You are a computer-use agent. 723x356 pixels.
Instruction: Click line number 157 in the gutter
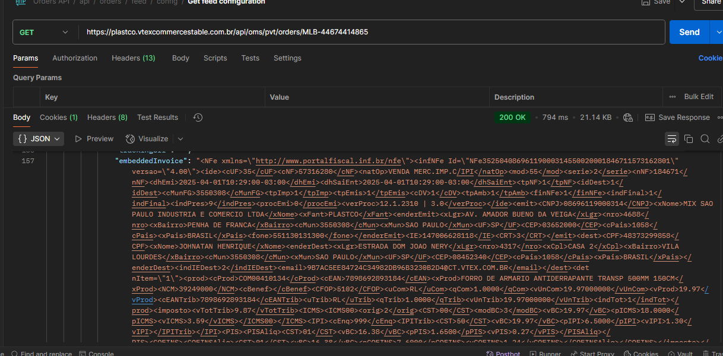(28, 161)
